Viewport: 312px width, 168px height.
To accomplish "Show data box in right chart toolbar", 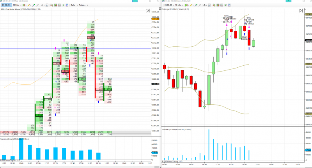I will tap(209, 5).
